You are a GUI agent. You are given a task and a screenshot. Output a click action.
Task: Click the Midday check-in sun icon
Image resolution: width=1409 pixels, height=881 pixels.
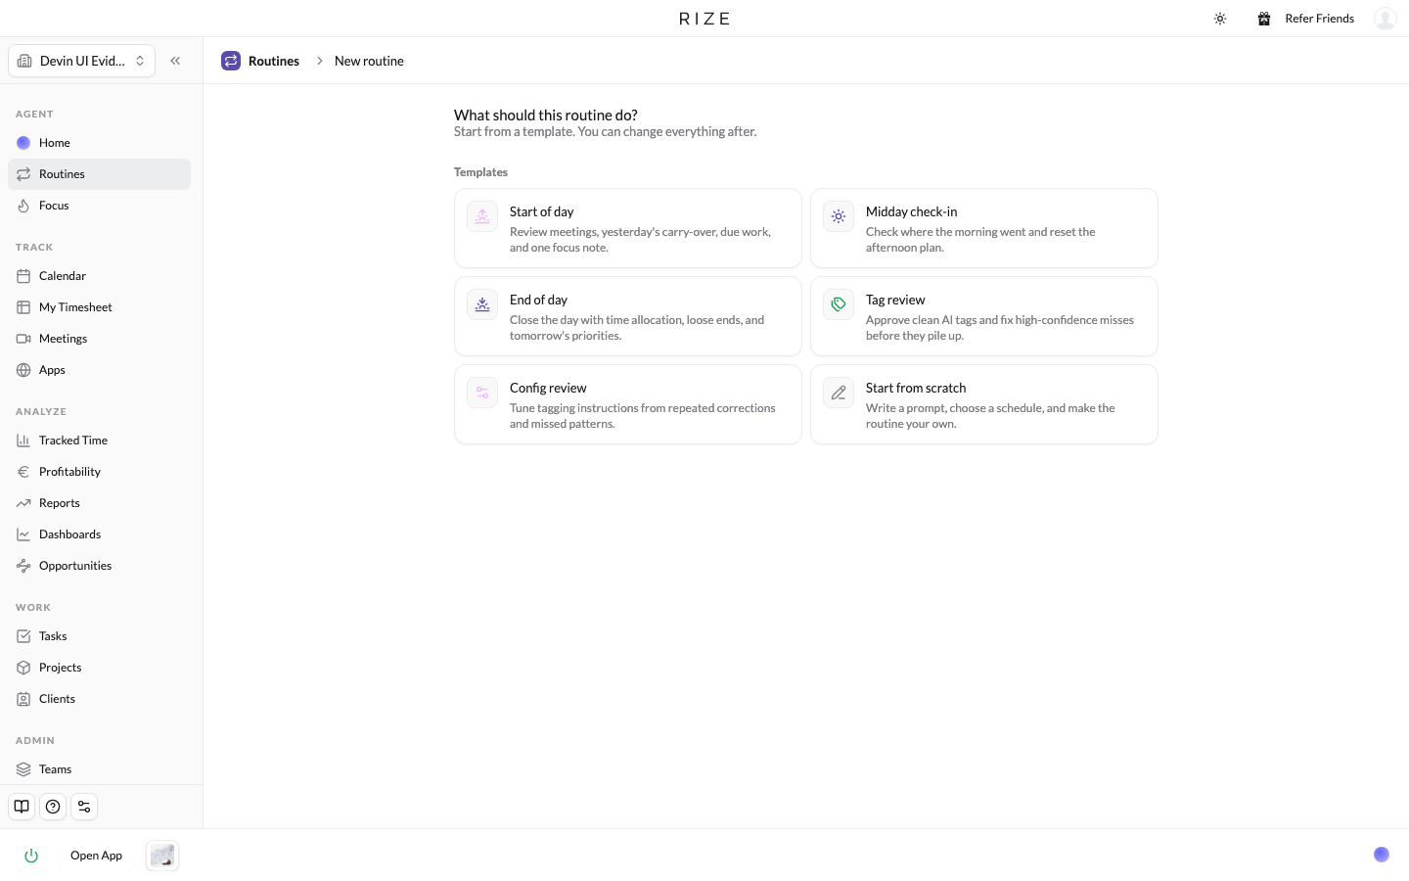click(839, 216)
